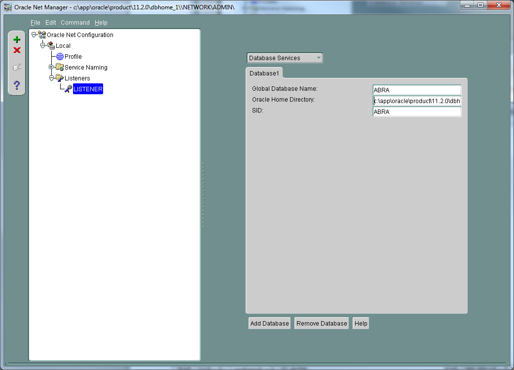The image size is (514, 370).
Task: Click the red X Delete icon
Action: pyautogui.click(x=17, y=50)
